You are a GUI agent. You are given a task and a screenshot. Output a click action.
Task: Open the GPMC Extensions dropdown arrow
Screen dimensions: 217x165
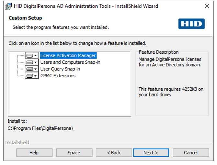tap(36, 76)
